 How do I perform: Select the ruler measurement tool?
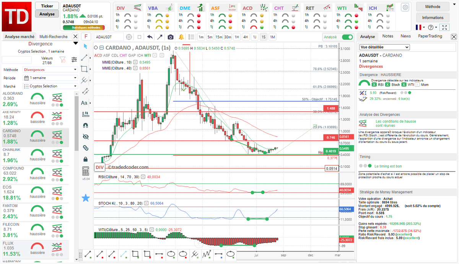86,114
